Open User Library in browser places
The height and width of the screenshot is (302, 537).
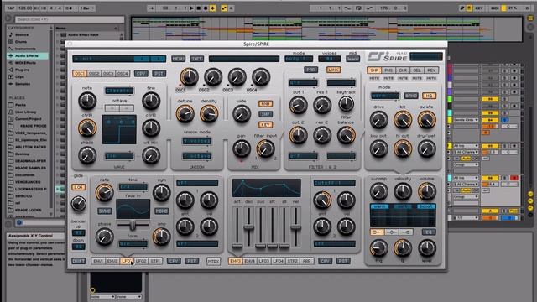[x=25, y=112]
